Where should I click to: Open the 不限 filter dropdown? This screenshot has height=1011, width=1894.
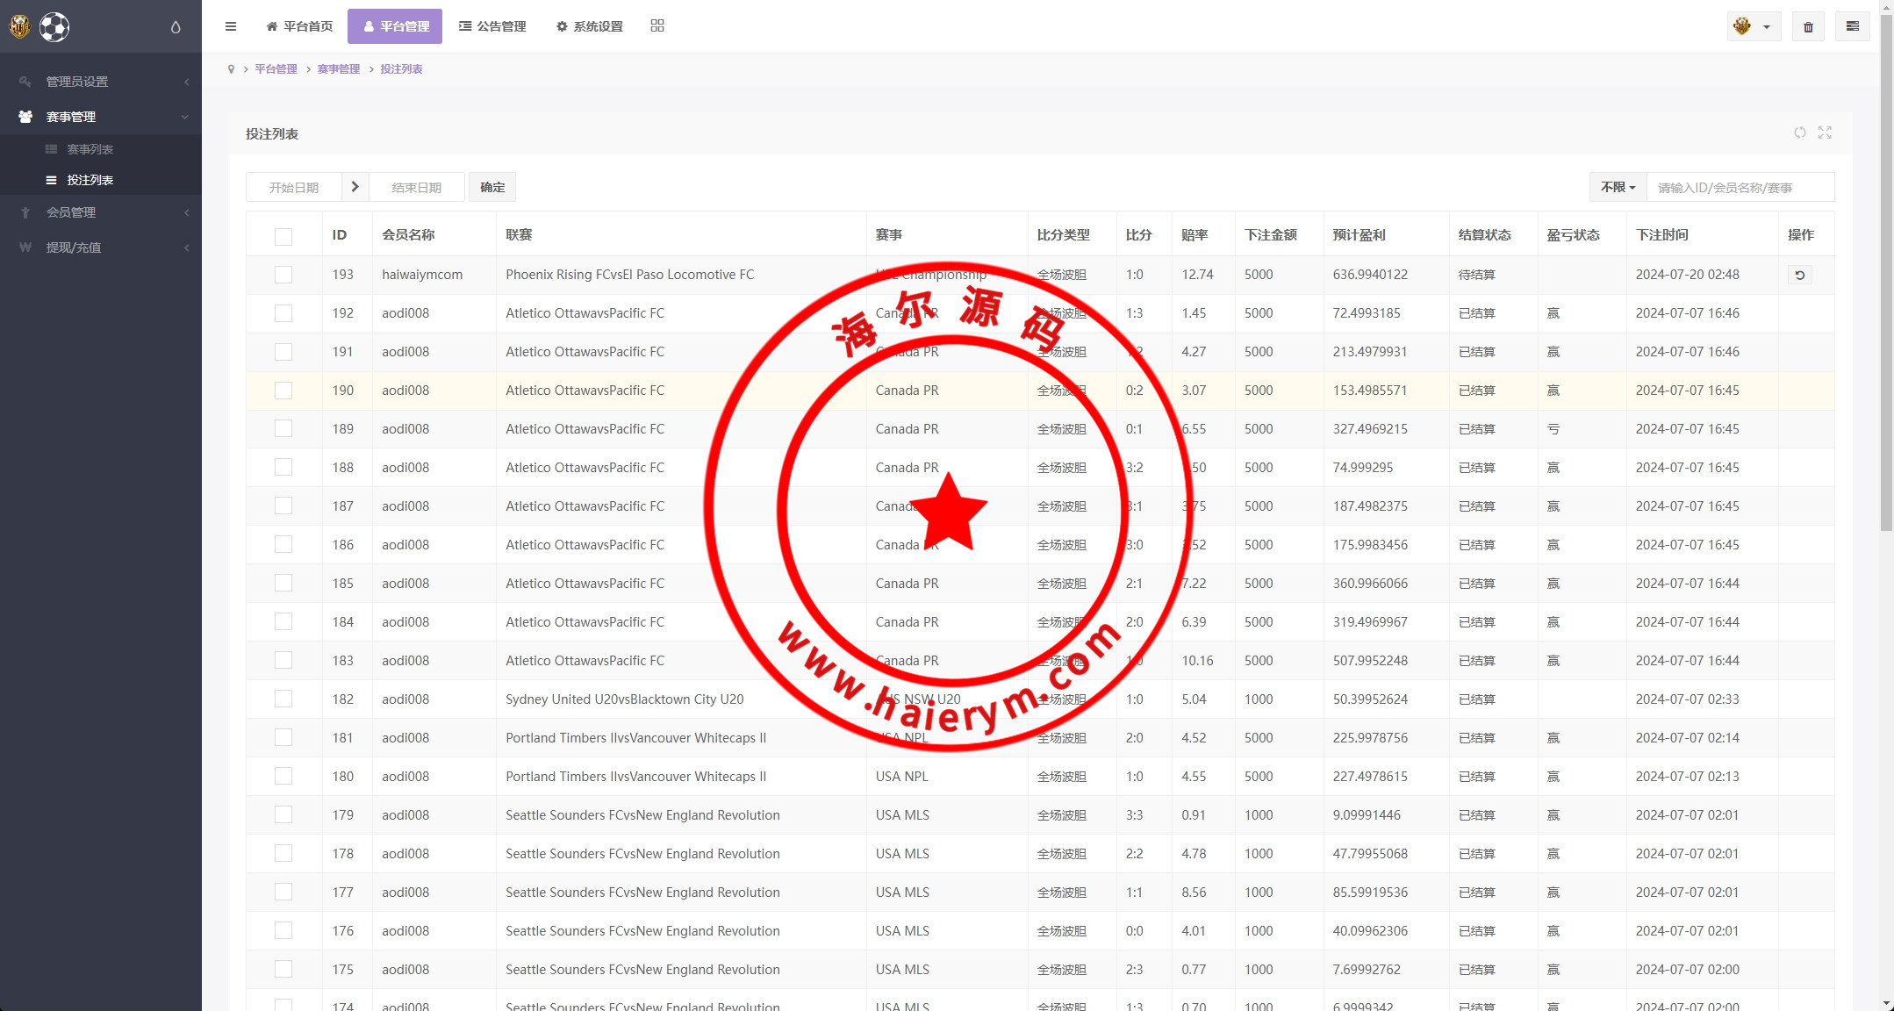pos(1618,187)
